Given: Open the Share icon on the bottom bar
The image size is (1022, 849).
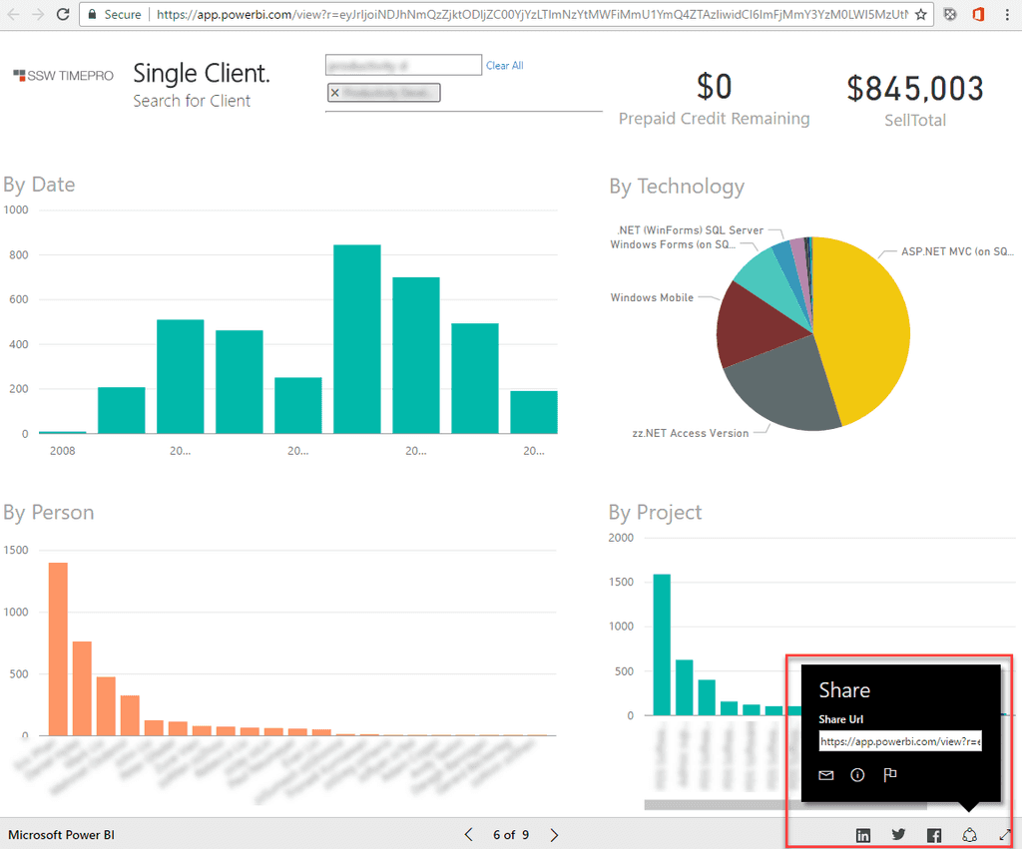Looking at the screenshot, I should click(969, 835).
